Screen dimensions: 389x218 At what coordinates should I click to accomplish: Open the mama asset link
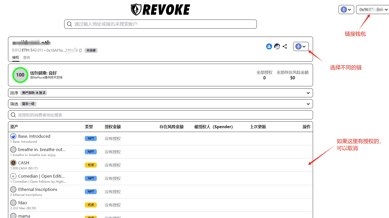tap(24, 216)
